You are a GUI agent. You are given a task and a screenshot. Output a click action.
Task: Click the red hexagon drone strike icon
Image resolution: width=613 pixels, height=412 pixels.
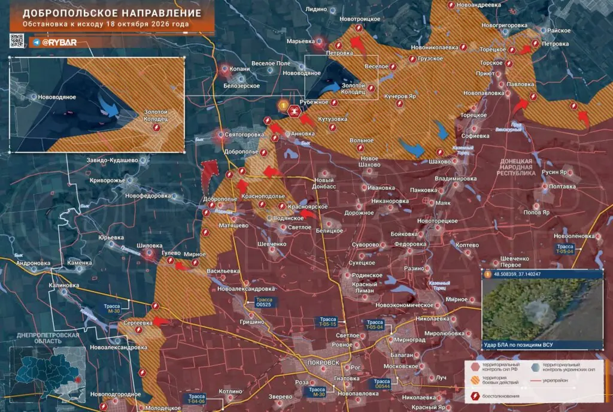click(294, 112)
